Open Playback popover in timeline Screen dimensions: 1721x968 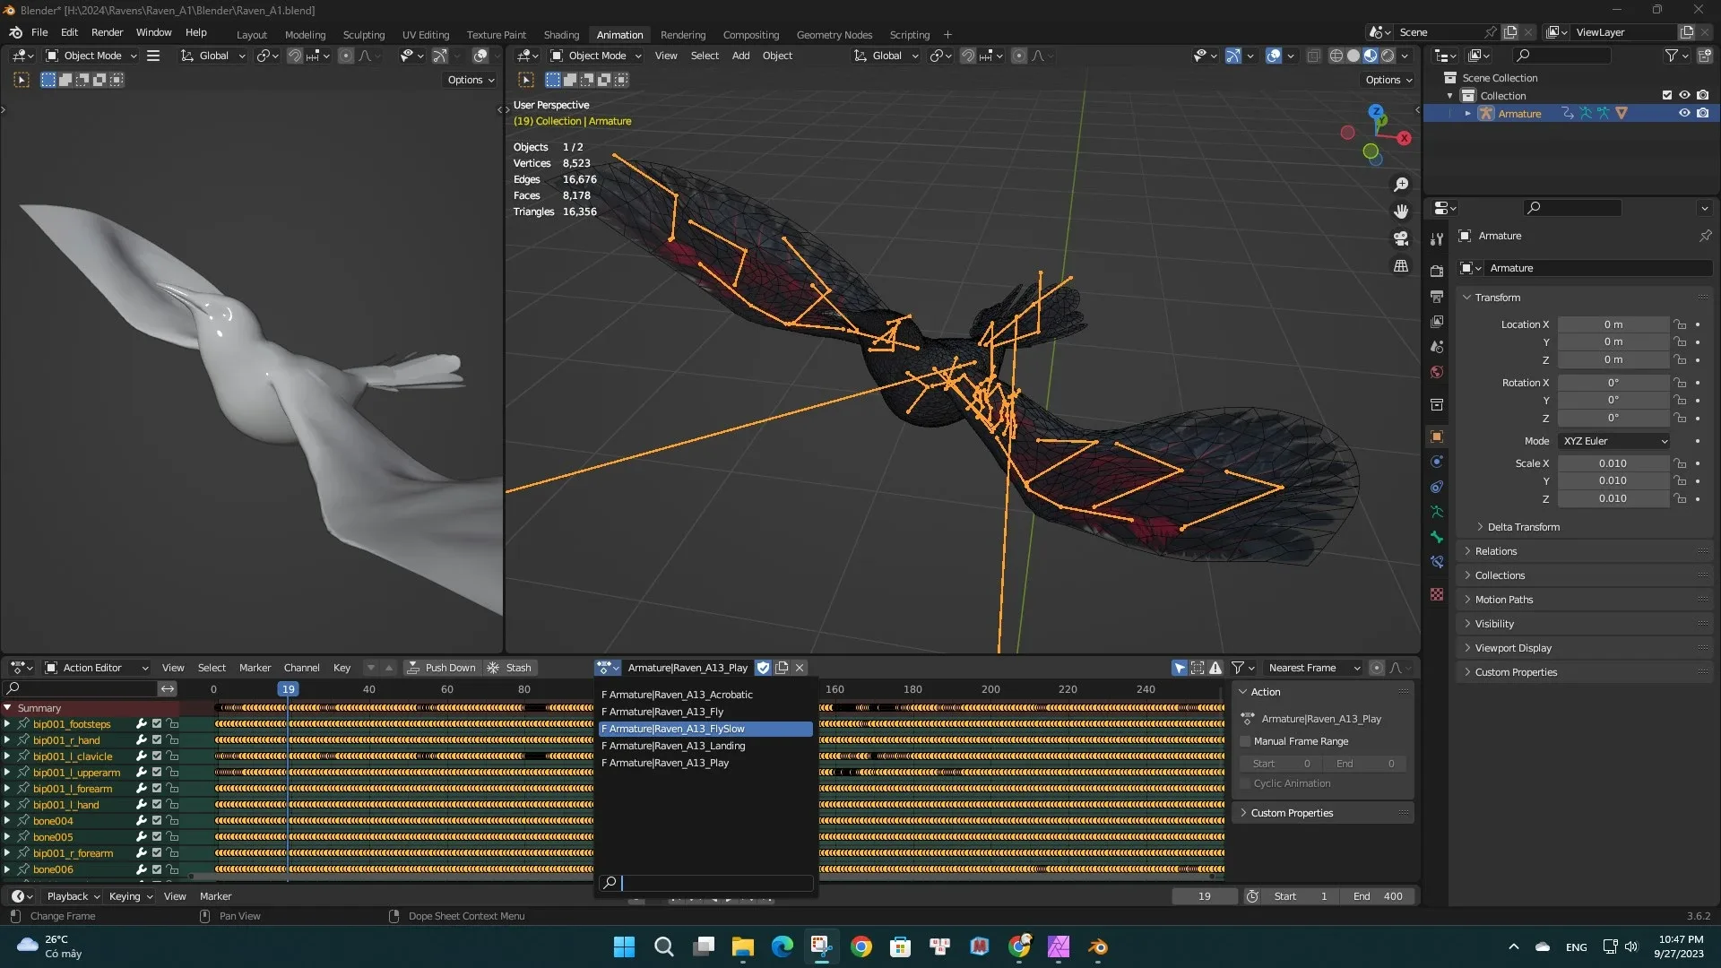click(x=73, y=896)
